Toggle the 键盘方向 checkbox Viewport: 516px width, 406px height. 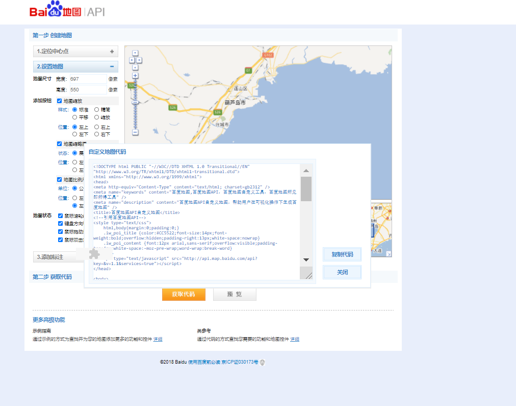pos(61,224)
